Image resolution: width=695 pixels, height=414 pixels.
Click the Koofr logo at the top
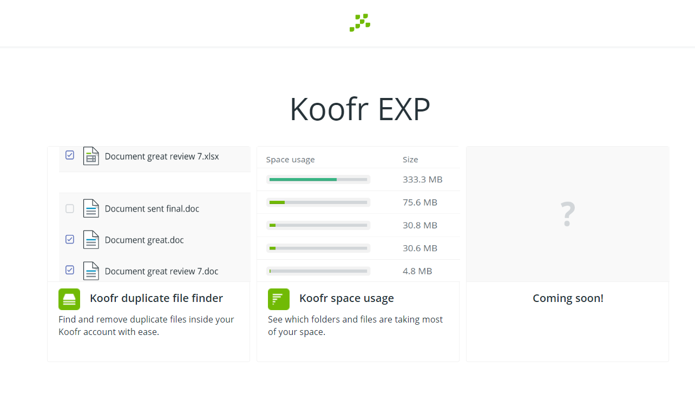[359, 23]
